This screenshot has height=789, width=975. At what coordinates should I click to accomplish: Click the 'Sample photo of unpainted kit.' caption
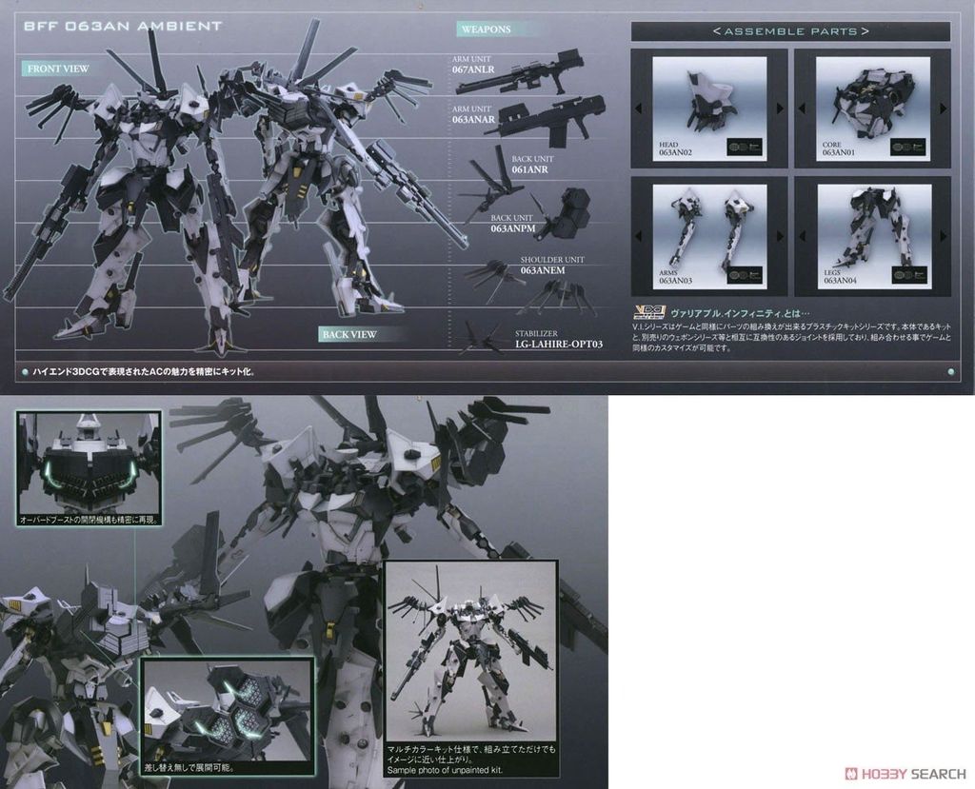click(x=445, y=770)
